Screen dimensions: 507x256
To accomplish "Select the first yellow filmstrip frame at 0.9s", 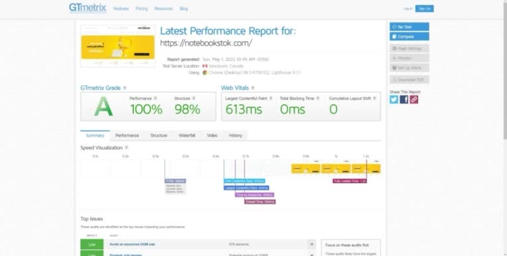I will [x=306, y=168].
